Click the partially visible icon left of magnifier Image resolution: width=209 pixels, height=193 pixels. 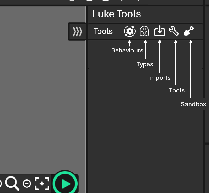(x=1, y=183)
